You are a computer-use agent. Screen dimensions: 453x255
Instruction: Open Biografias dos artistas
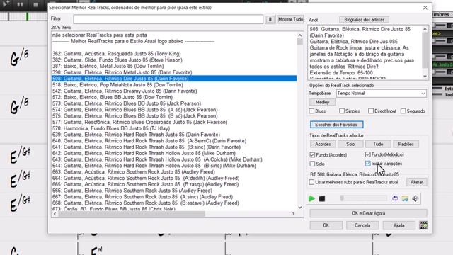pyautogui.click(x=364, y=20)
